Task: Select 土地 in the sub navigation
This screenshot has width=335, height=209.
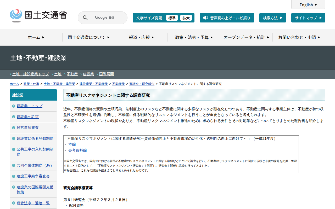Action: click(58, 74)
